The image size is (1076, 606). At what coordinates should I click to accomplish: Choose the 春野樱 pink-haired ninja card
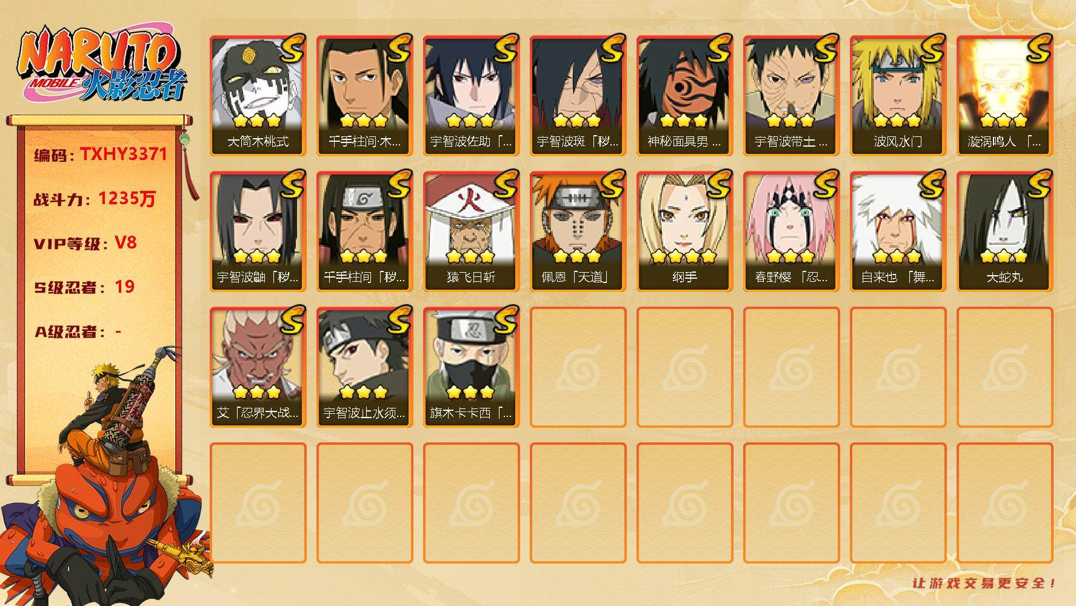tap(791, 231)
